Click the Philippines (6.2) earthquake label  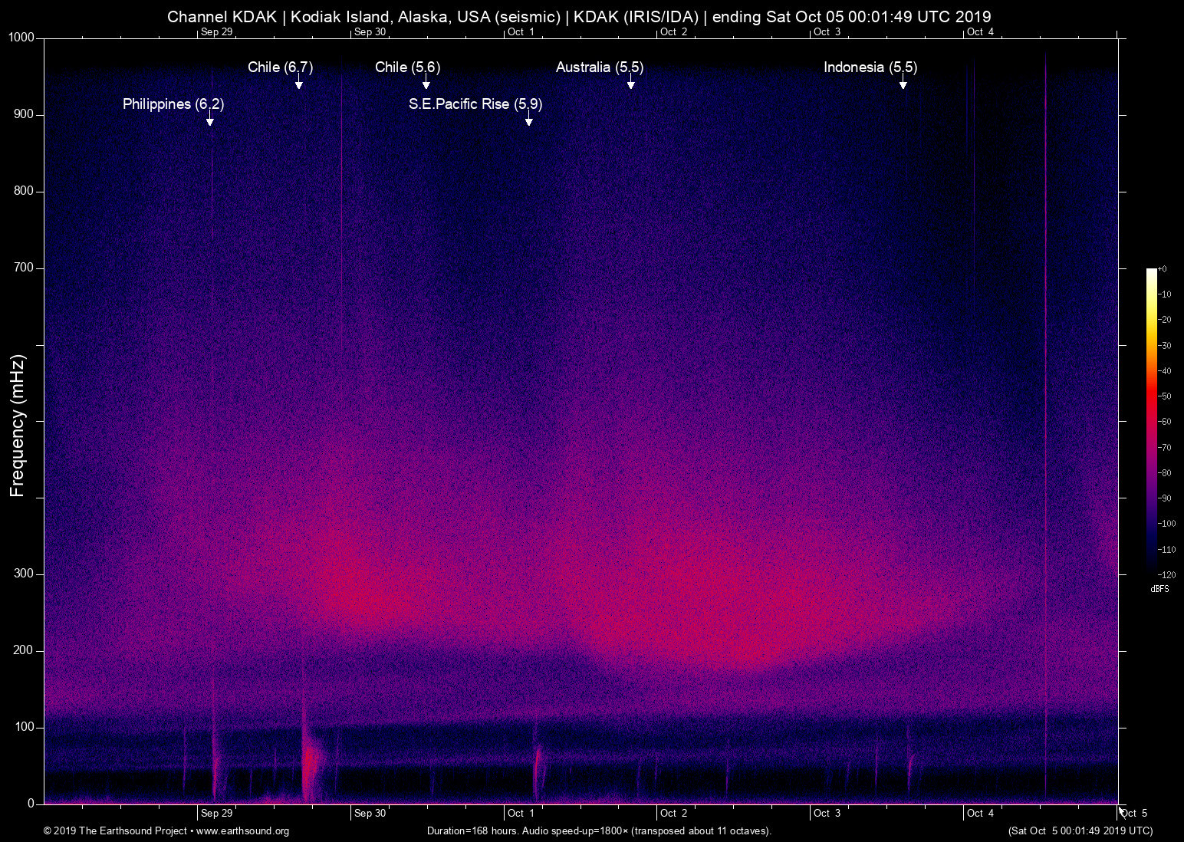pos(173,104)
